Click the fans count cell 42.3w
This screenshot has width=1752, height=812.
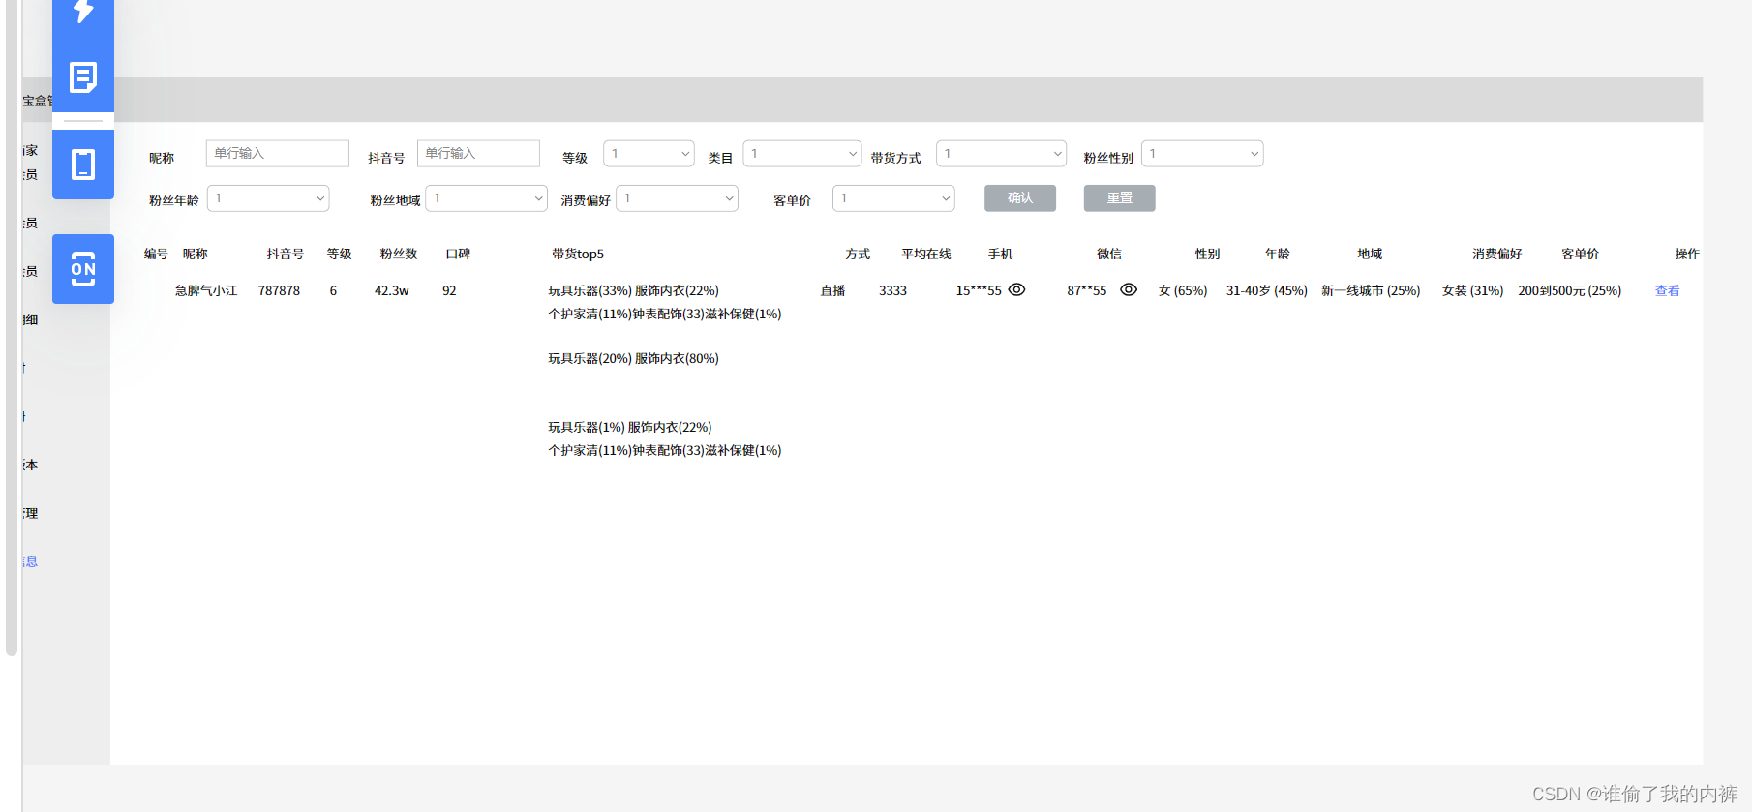click(392, 291)
